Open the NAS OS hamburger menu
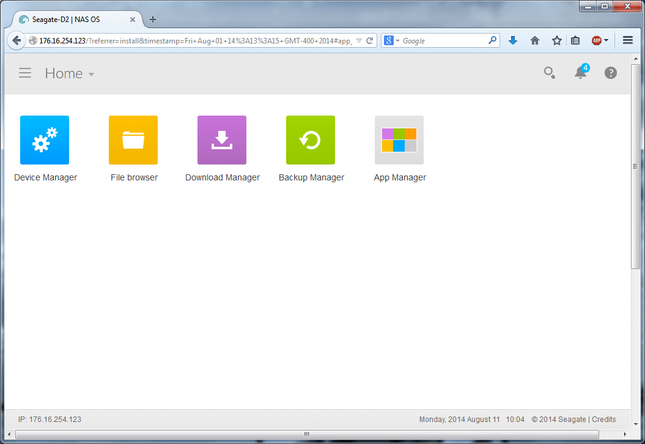The width and height of the screenshot is (645, 444). [25, 73]
